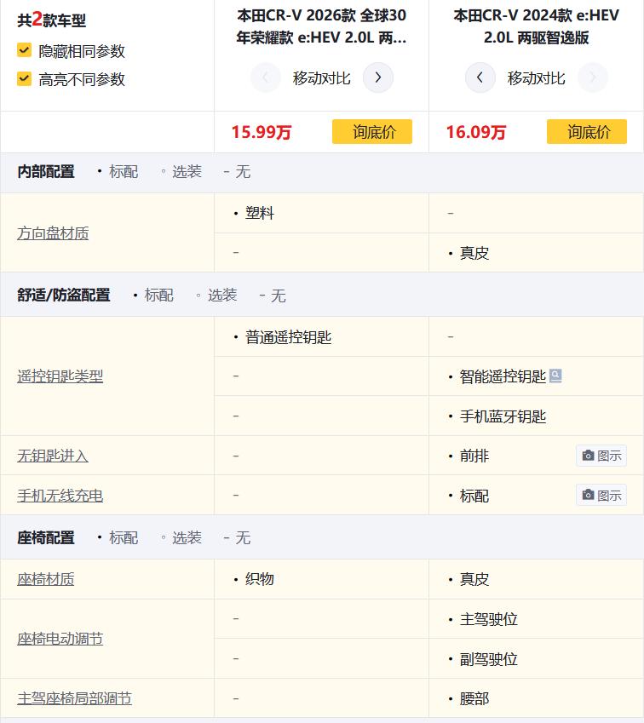The height and width of the screenshot is (723, 644).
Task: Click info icon beside 智能遥控钥匙
Action: pyautogui.click(x=555, y=376)
